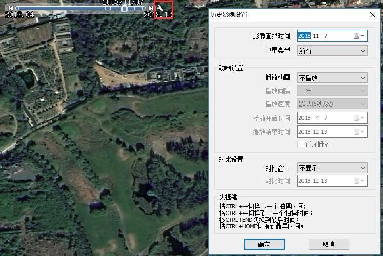Click the 动画设置 group label
This screenshot has height=256, width=383.
pos(231,68)
